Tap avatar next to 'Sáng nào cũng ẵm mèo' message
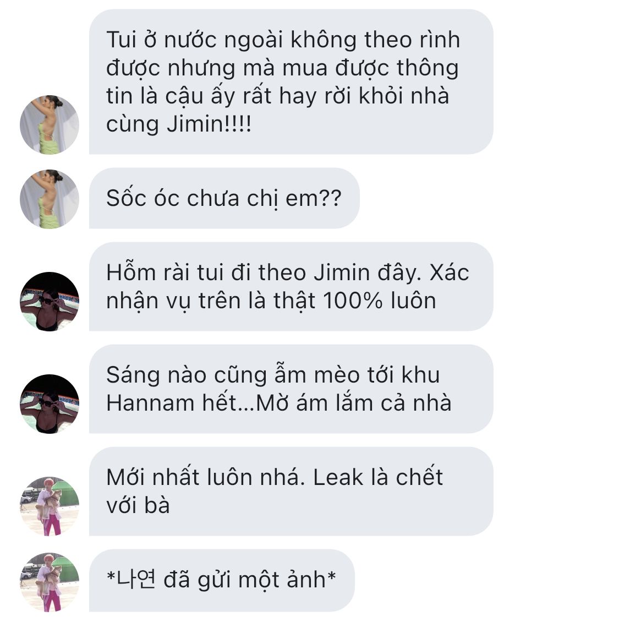This screenshot has height=638, width=619. 49,404
